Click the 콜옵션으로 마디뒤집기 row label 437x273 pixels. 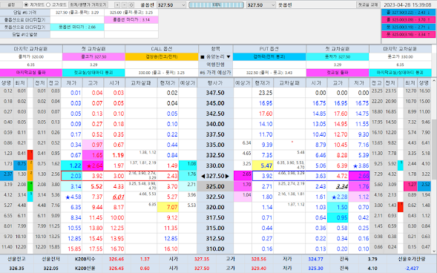tap(24, 20)
